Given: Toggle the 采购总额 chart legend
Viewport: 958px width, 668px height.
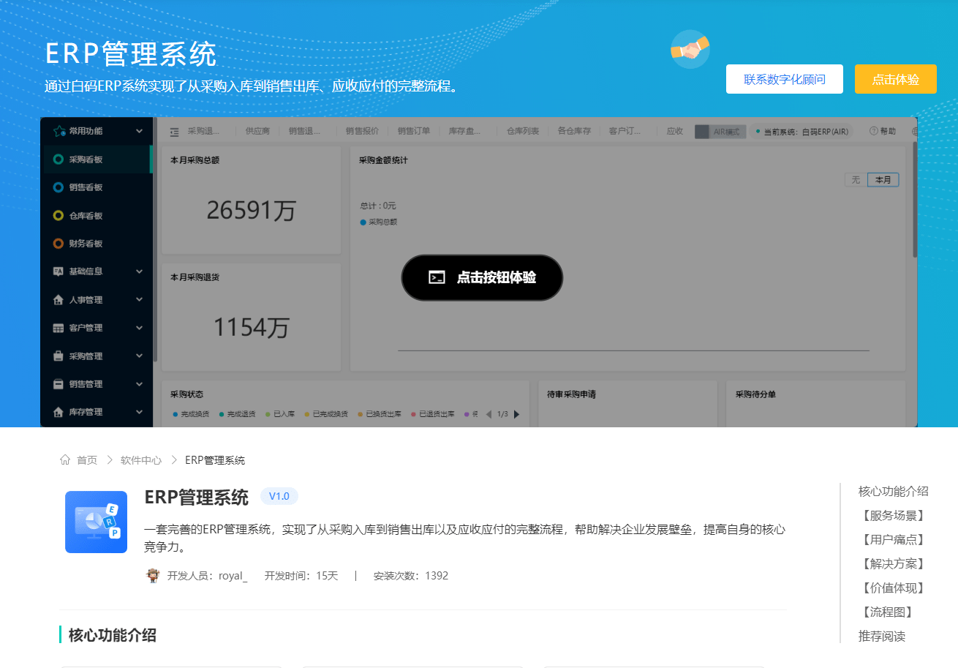Looking at the screenshot, I should tap(379, 222).
